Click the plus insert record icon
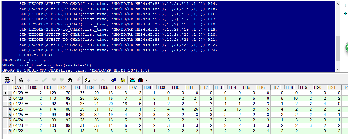The image size is (348, 139). click(x=29, y=80)
